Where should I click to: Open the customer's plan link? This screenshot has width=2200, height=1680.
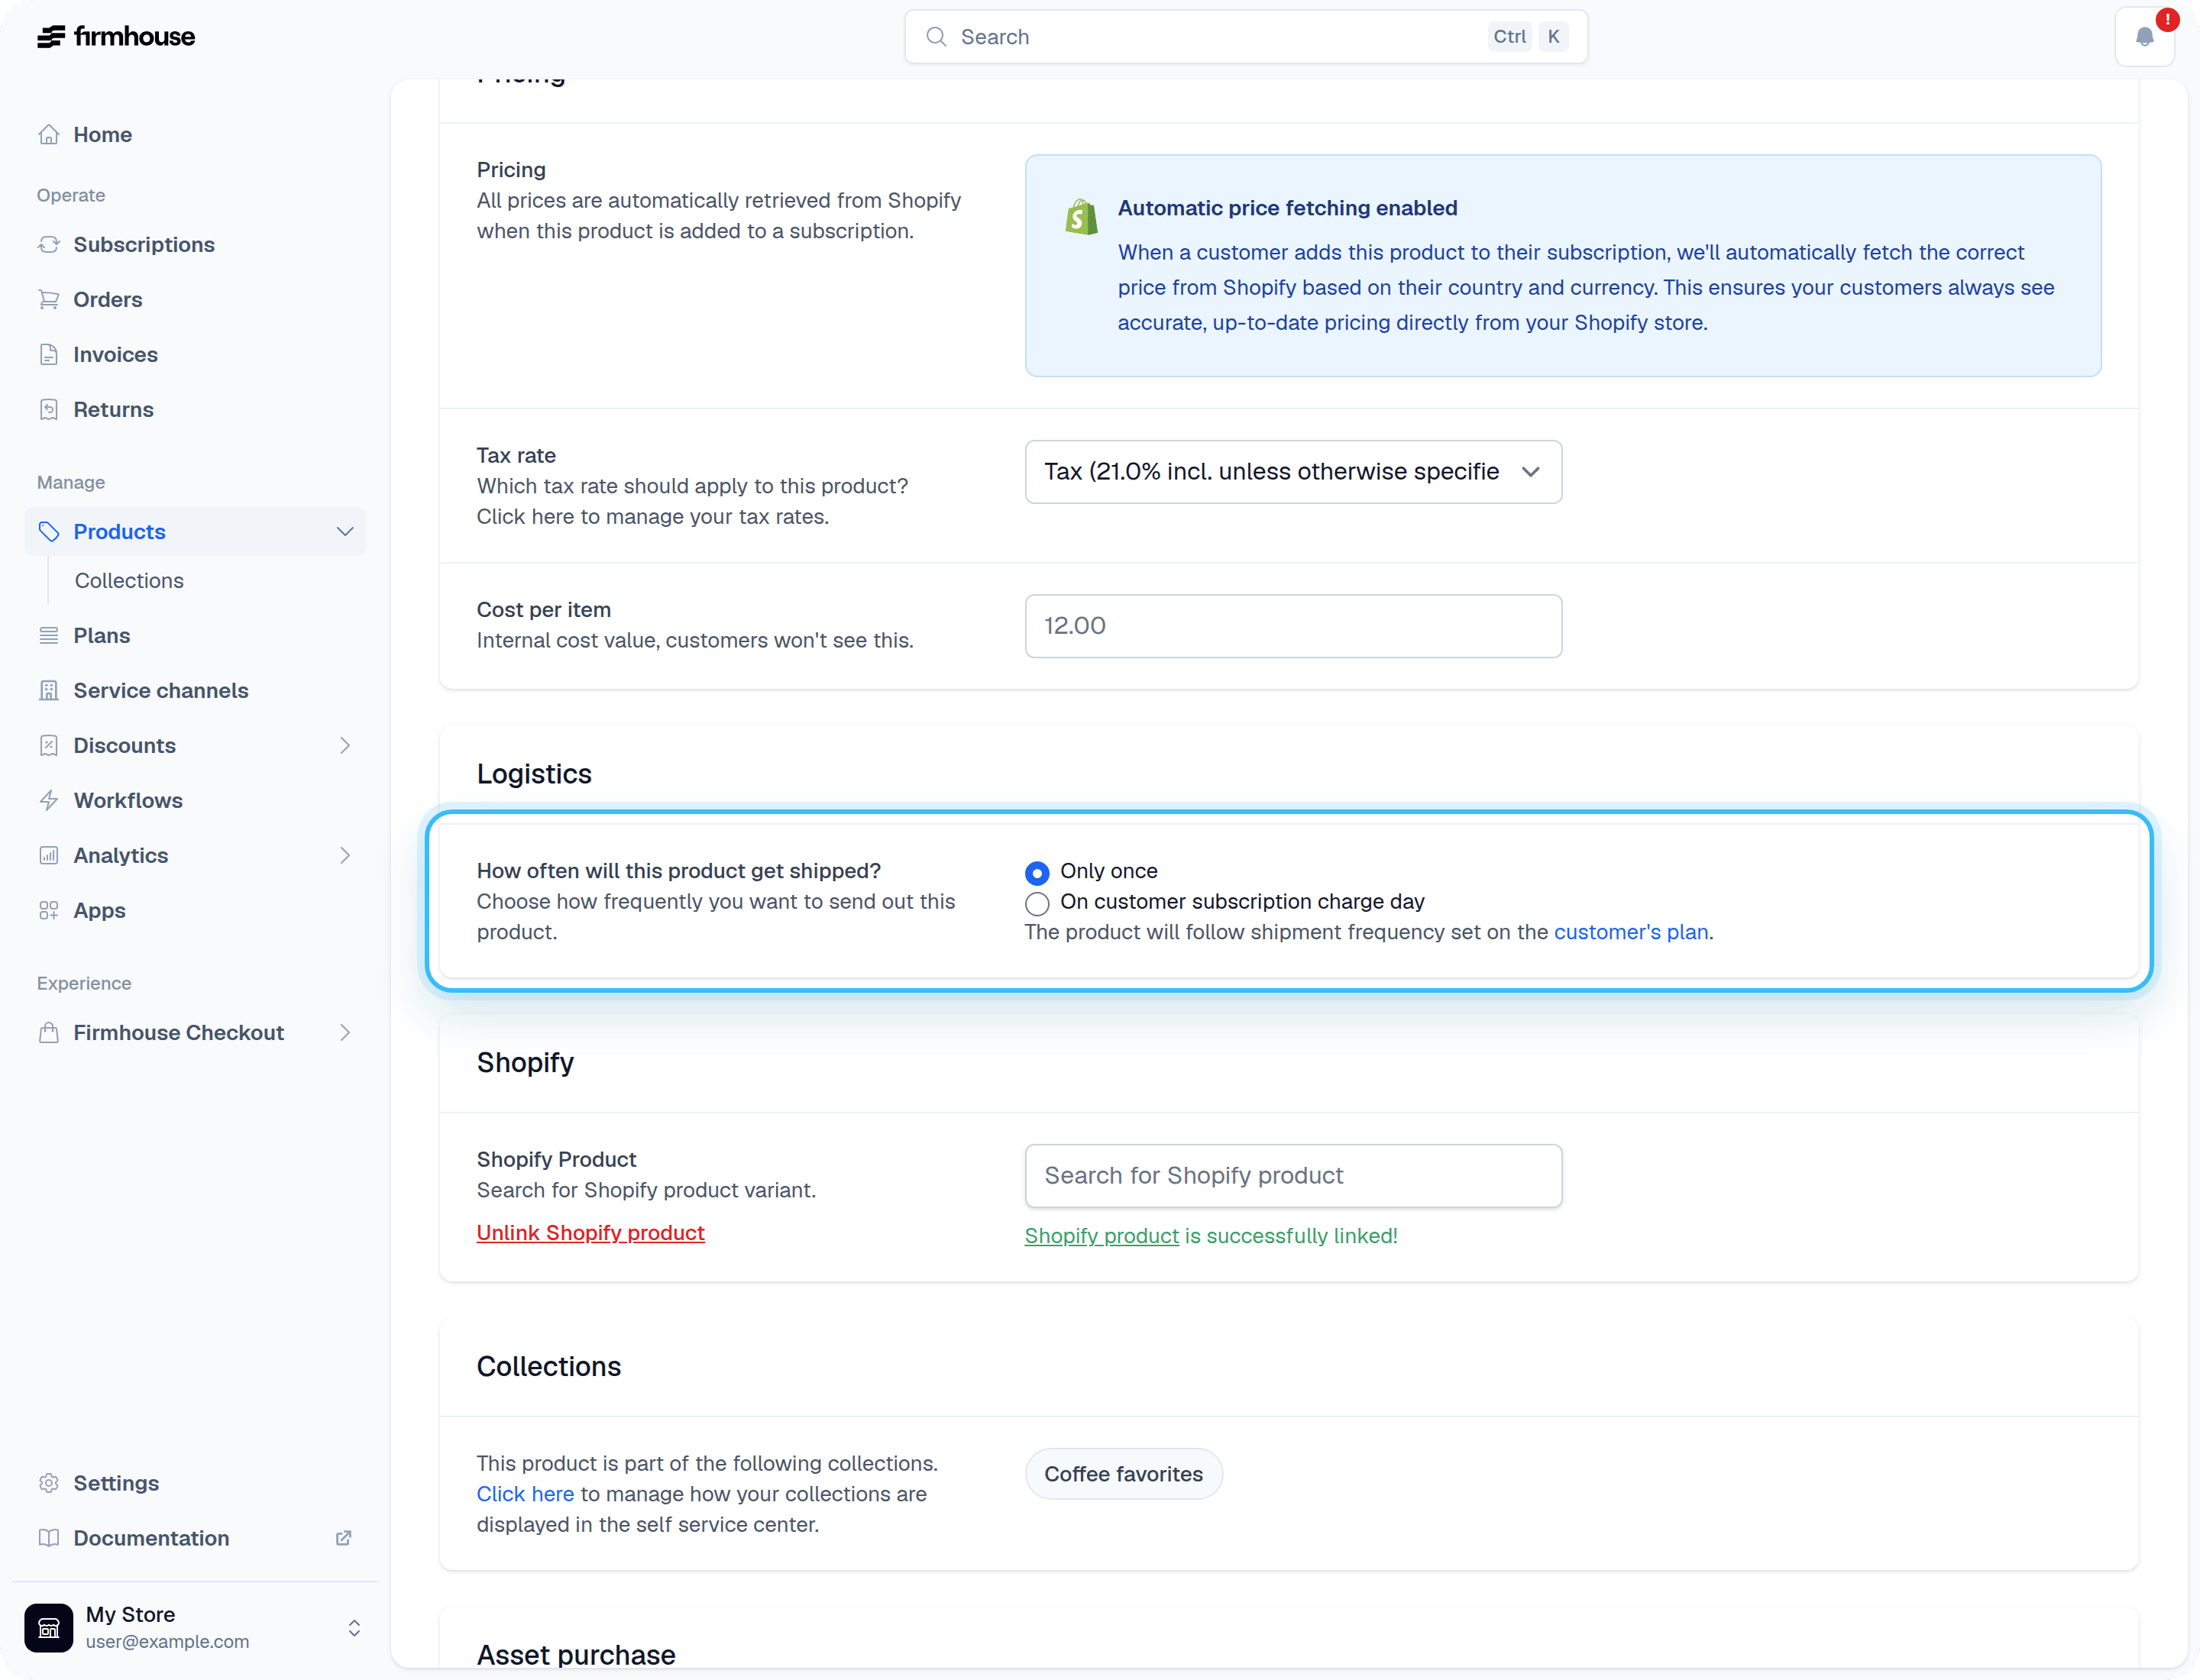click(x=1631, y=932)
